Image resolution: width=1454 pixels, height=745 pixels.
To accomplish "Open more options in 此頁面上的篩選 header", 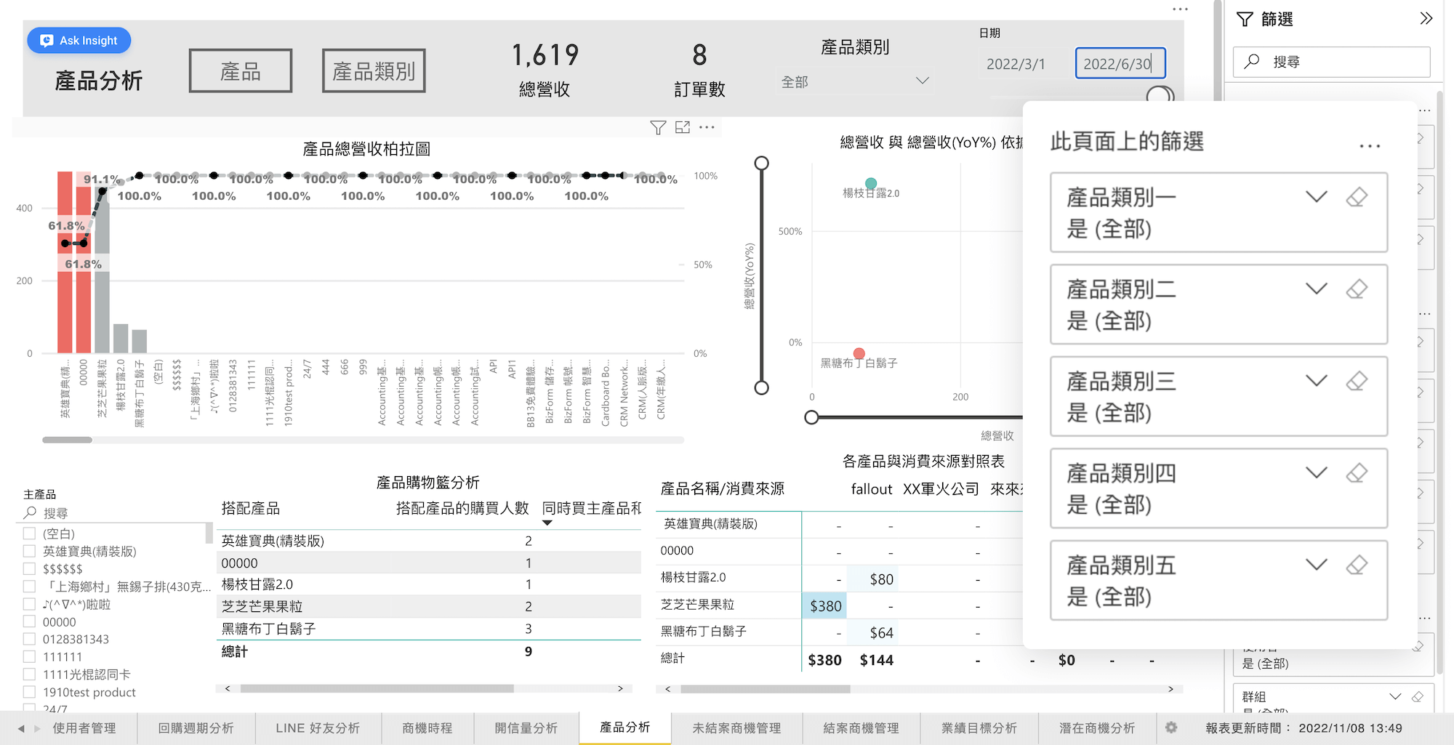I will pos(1369,146).
